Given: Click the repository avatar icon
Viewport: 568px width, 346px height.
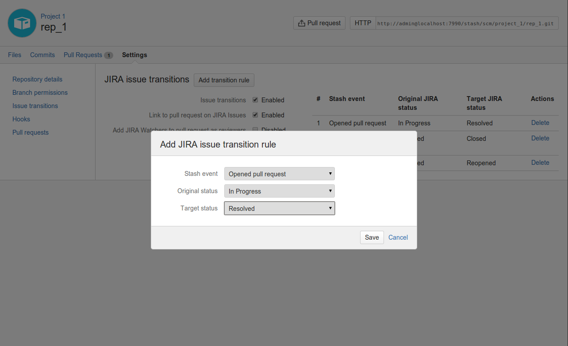Looking at the screenshot, I should (x=22, y=23).
